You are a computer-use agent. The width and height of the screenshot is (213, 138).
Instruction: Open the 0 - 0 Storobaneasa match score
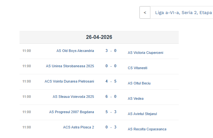(x=111, y=66)
